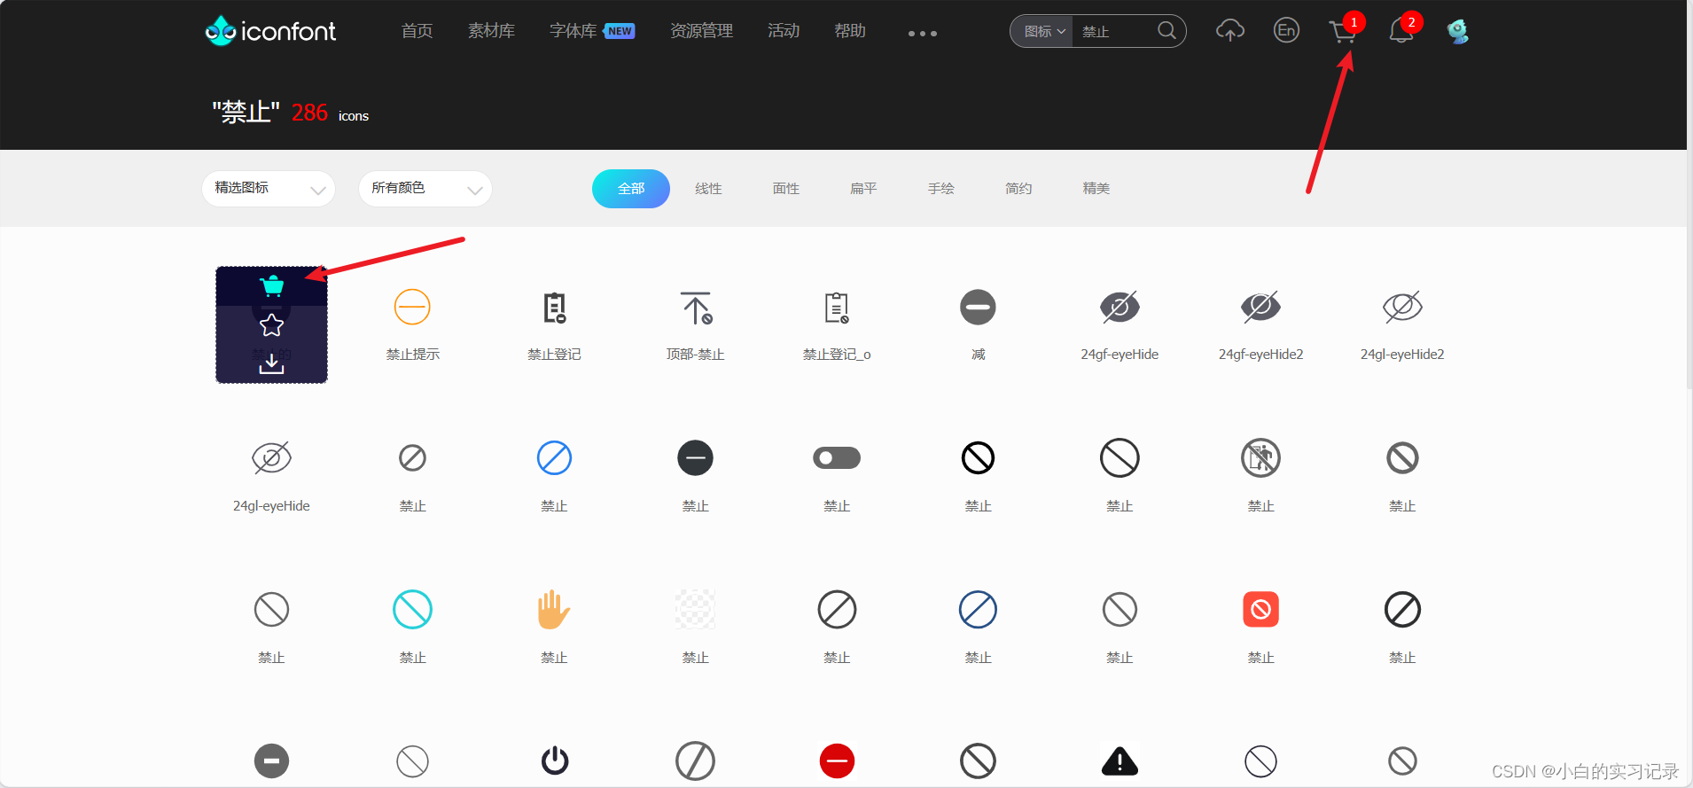This screenshot has height=788, width=1693.
Task: Click the cloud upload icon
Action: (1229, 31)
